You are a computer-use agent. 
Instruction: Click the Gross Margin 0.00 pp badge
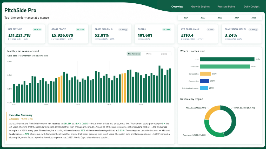coord(123,29)
